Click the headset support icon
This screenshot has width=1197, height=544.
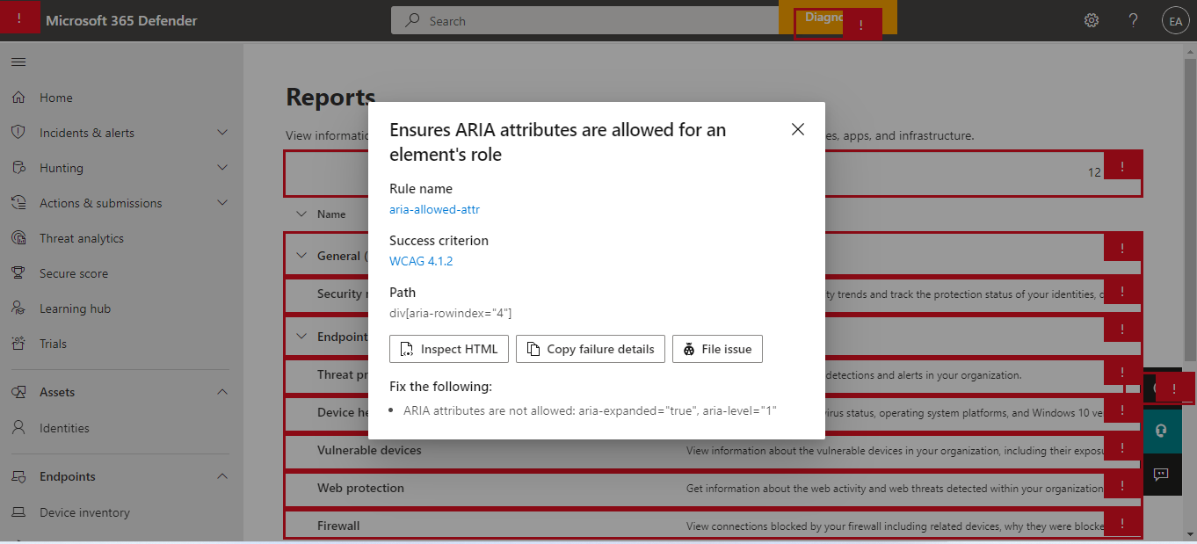coord(1160,431)
